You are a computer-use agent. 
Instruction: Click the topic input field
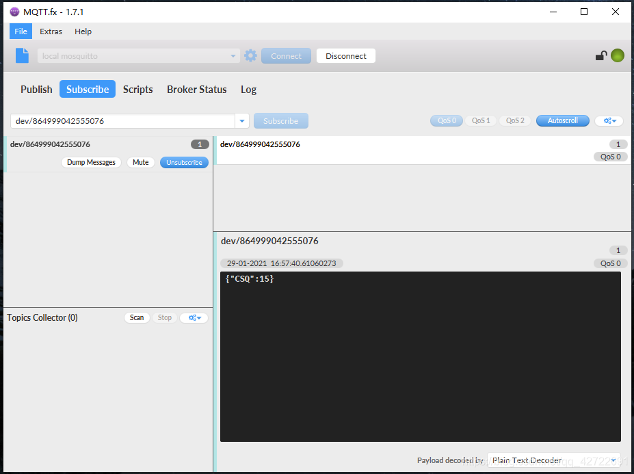pyautogui.click(x=122, y=120)
